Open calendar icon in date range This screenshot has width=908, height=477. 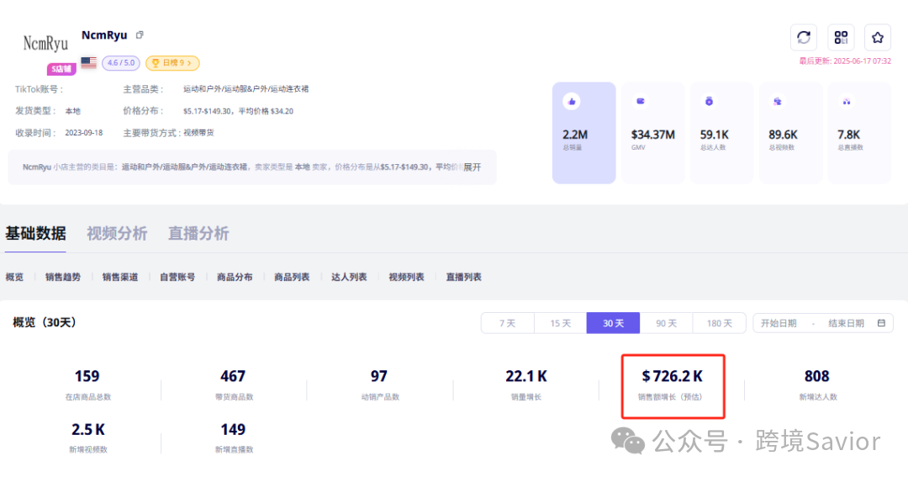tap(881, 323)
